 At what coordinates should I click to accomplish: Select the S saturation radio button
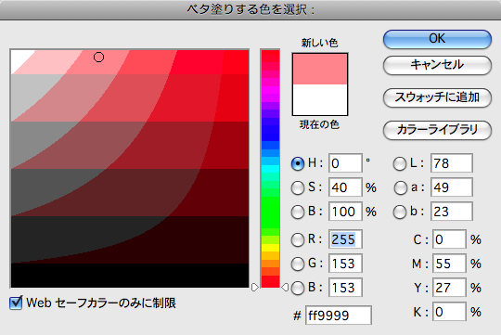coord(298,187)
